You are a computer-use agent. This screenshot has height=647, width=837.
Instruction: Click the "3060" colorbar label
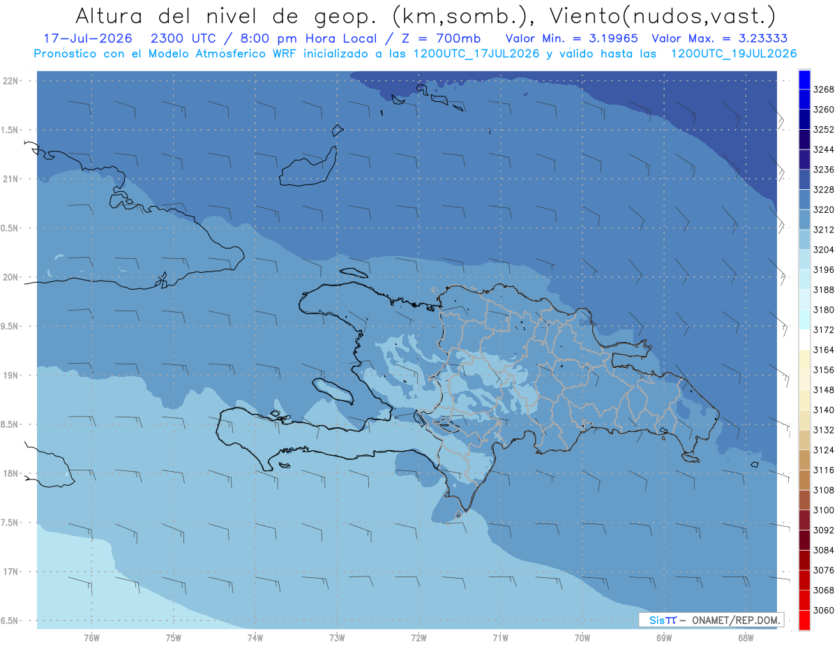[824, 610]
